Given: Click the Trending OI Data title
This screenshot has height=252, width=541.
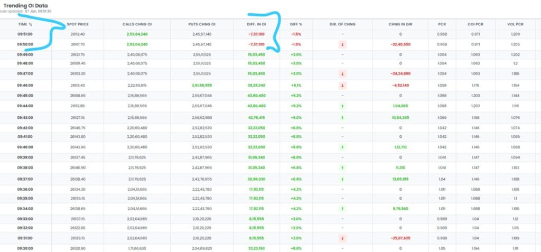Looking at the screenshot, I should (x=26, y=5).
